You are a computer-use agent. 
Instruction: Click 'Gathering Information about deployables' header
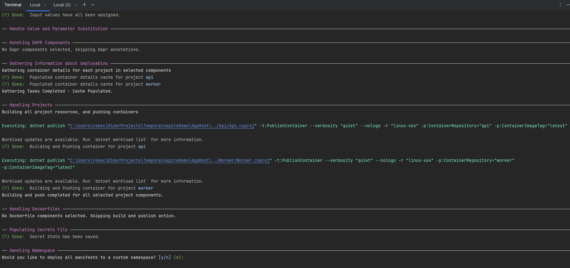click(x=58, y=63)
